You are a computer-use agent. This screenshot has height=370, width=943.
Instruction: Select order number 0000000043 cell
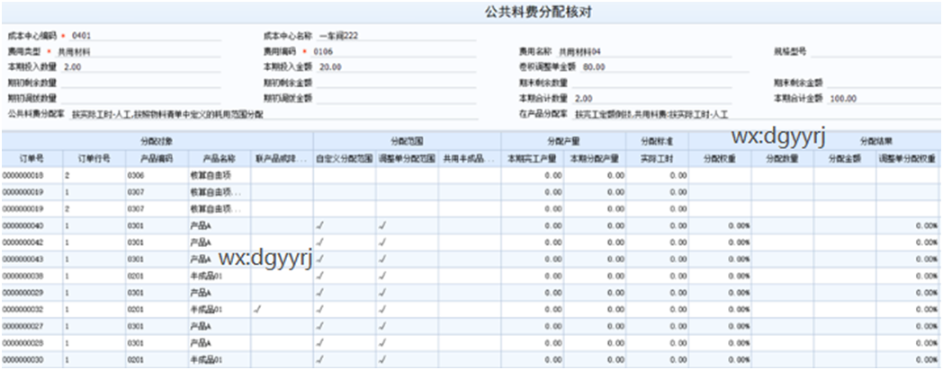coord(32,260)
